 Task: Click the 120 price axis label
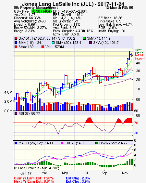137,80
